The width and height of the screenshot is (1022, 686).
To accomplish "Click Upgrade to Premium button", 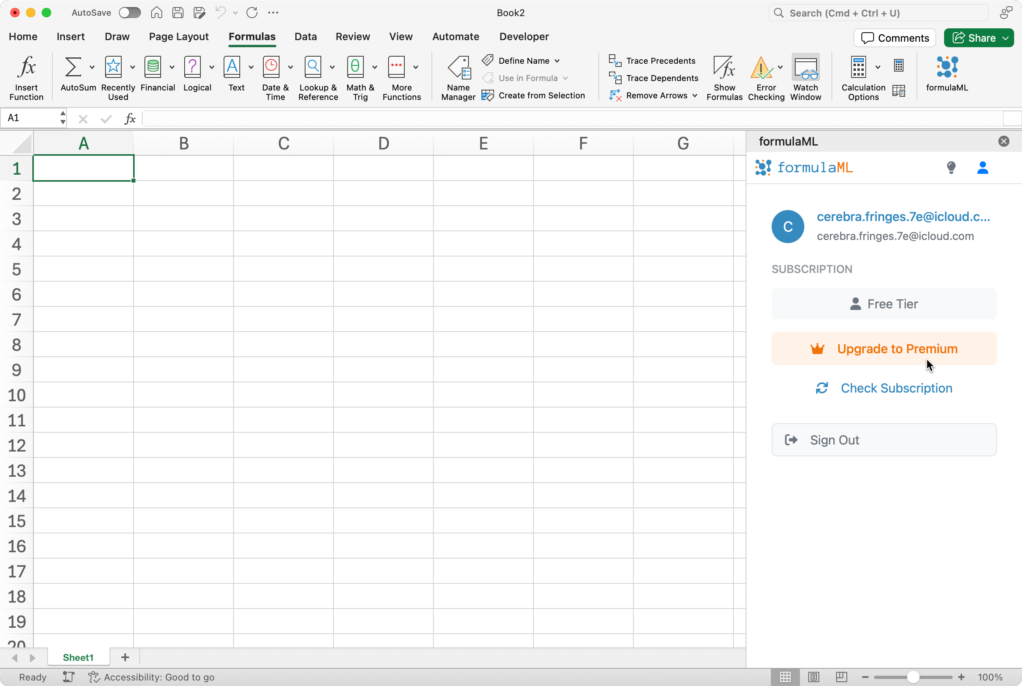I will pos(884,349).
